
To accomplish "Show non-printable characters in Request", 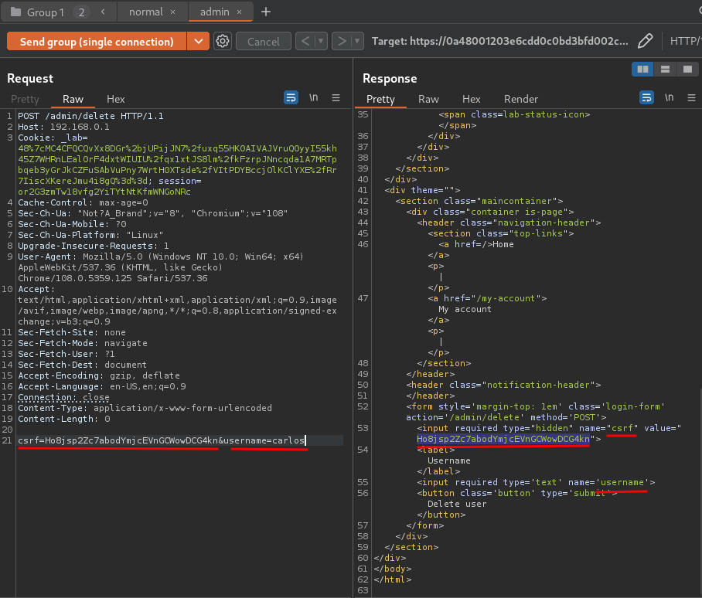I will point(313,97).
